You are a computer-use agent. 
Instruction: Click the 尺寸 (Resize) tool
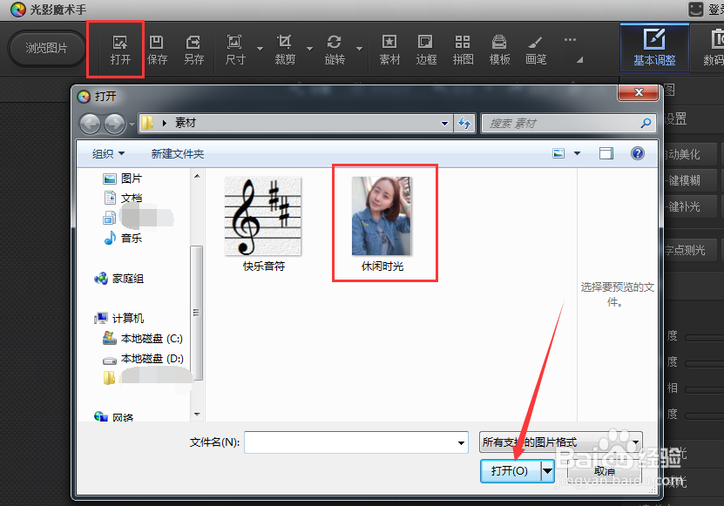[x=233, y=48]
